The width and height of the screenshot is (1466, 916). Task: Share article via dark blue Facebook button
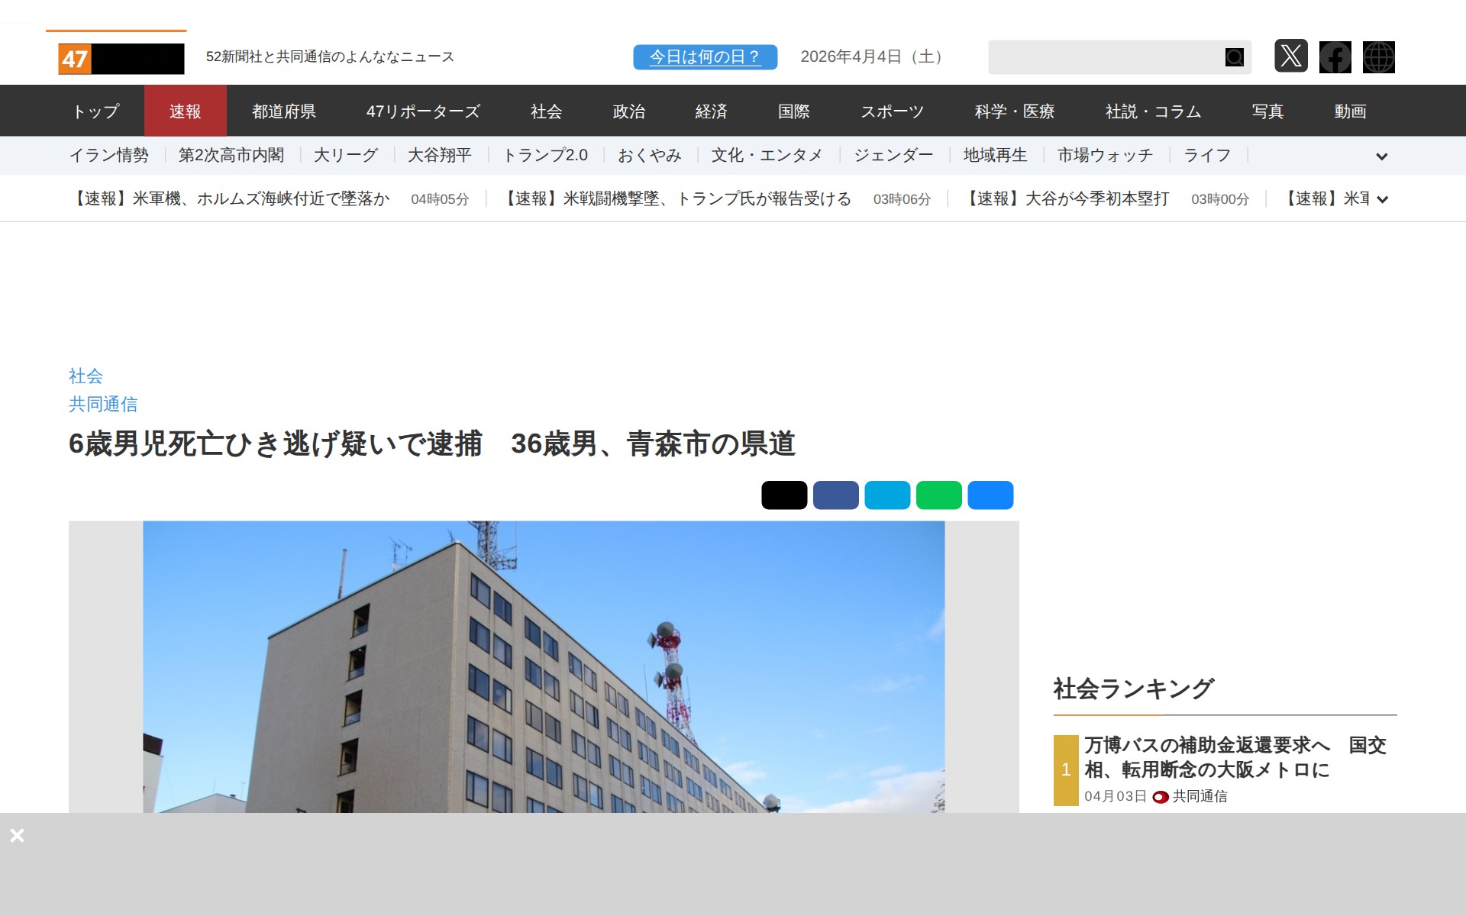pos(835,495)
